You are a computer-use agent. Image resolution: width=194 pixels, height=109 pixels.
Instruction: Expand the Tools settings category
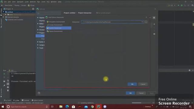tap(38, 48)
